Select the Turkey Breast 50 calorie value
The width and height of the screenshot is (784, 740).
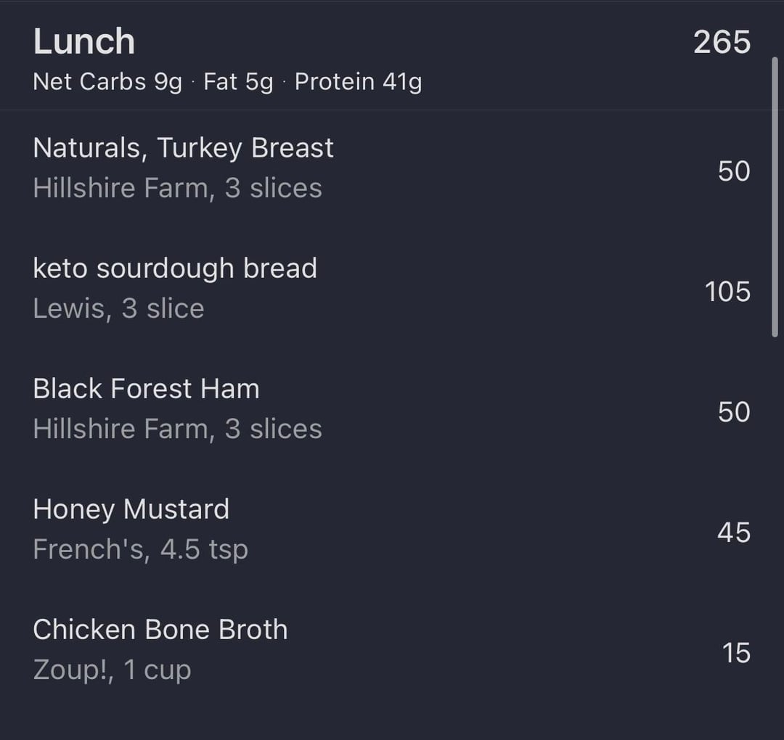pos(733,171)
